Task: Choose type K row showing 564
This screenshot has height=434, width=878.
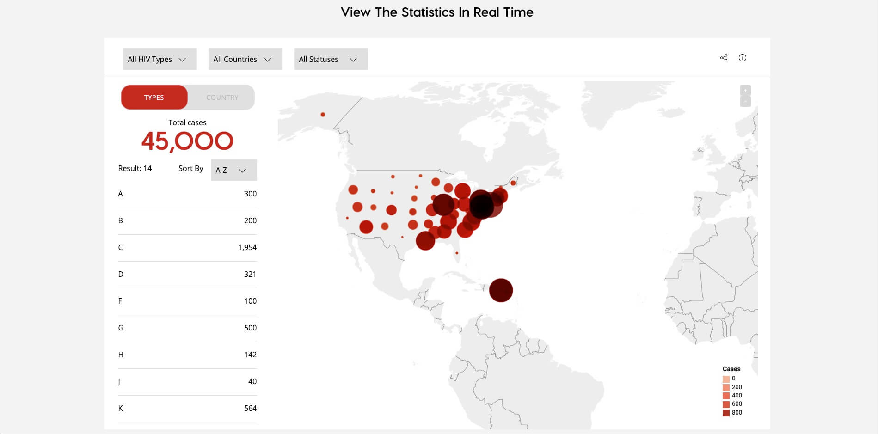Action: coord(187,408)
